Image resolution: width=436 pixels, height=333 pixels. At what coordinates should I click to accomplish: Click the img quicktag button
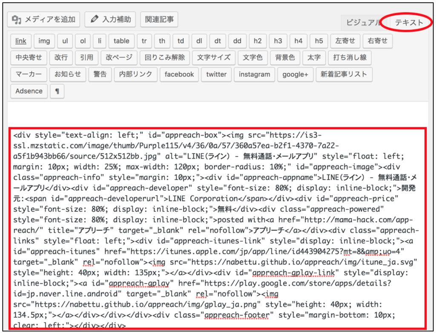(x=44, y=41)
